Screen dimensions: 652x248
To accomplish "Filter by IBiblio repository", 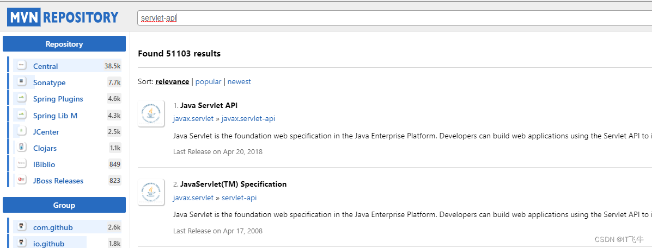I will tap(44, 164).
